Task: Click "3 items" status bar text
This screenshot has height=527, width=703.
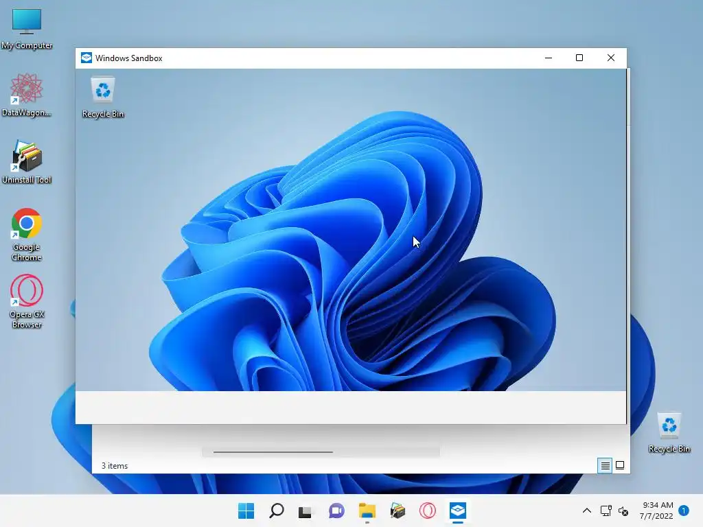Action: [115, 466]
